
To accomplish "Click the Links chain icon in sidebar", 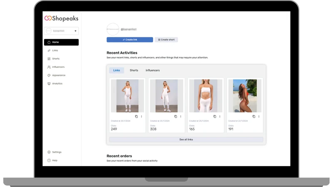I will click(49, 50).
